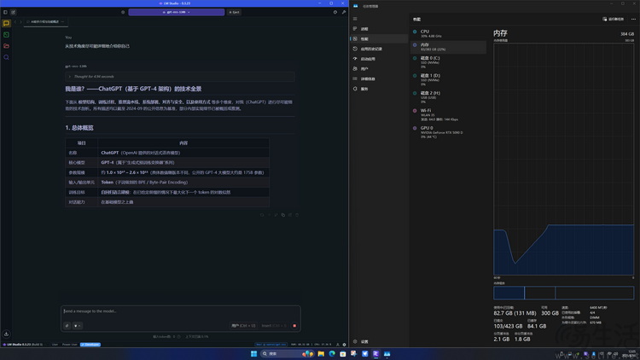Select GPU 0 in the performance list

[448, 132]
